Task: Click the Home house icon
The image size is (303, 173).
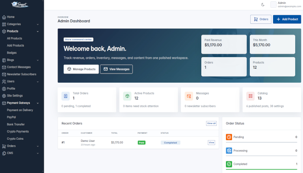Action: coord(4,17)
